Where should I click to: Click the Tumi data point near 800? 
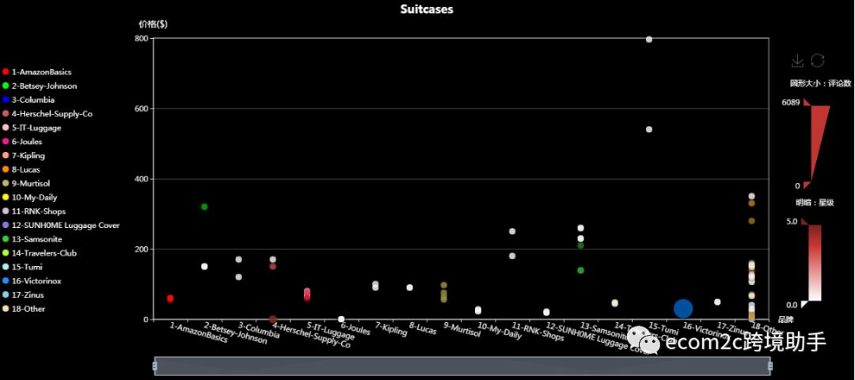(x=649, y=40)
